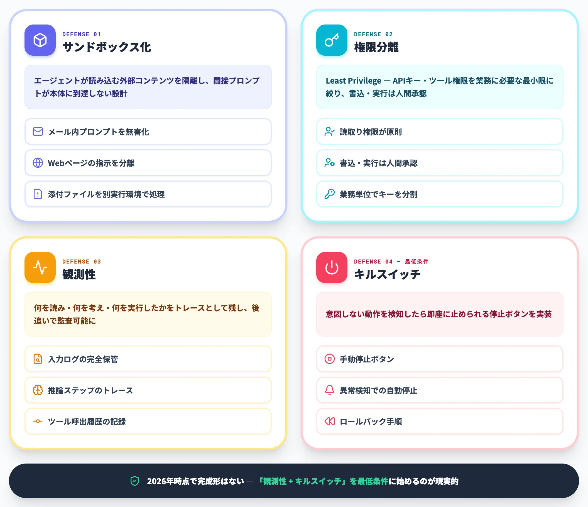Viewport: 588px width, 507px height.
Task: Select the ツール呼出履歴の記録 row
Action: (x=148, y=421)
